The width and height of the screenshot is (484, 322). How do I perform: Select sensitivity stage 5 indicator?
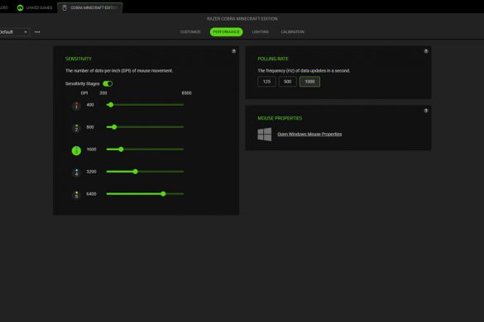(x=76, y=195)
